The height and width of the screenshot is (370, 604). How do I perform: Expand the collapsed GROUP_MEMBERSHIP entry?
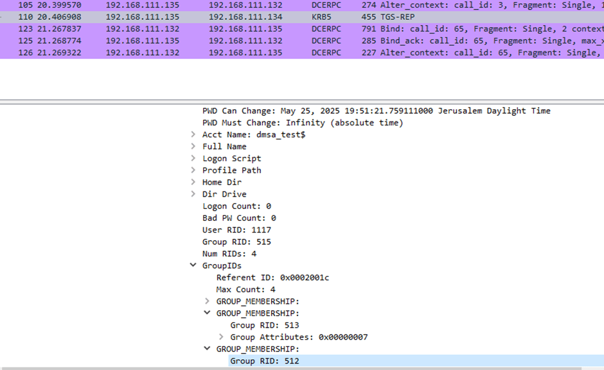tap(207, 301)
